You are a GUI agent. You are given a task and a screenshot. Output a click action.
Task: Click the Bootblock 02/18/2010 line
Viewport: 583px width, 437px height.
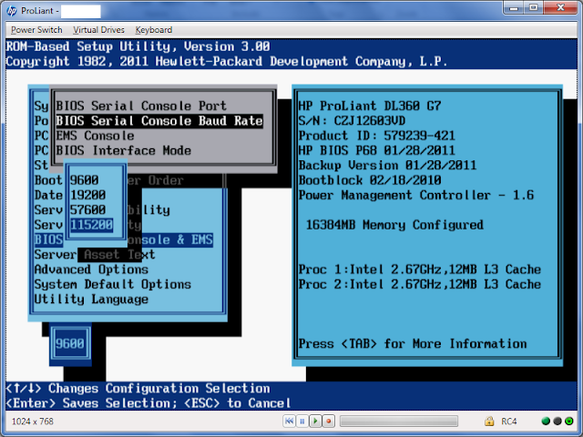coord(370,180)
